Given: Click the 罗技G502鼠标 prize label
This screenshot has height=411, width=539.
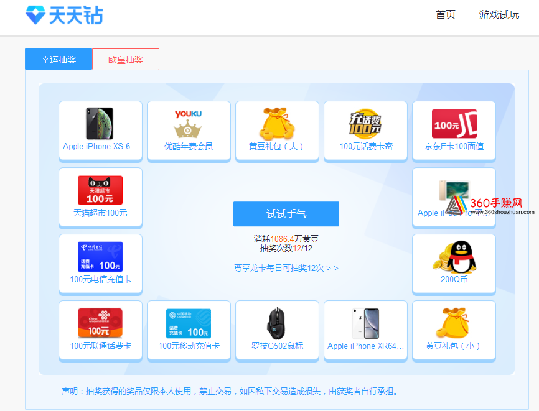Looking at the screenshot, I should [x=277, y=346].
